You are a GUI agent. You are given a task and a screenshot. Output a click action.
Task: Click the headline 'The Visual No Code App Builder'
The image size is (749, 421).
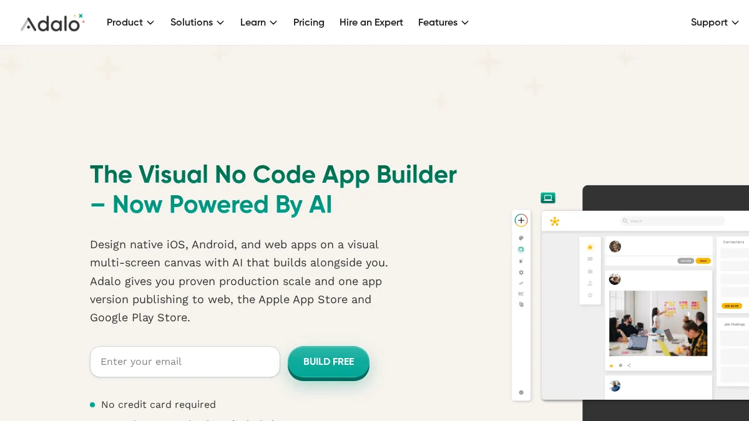coord(273,174)
